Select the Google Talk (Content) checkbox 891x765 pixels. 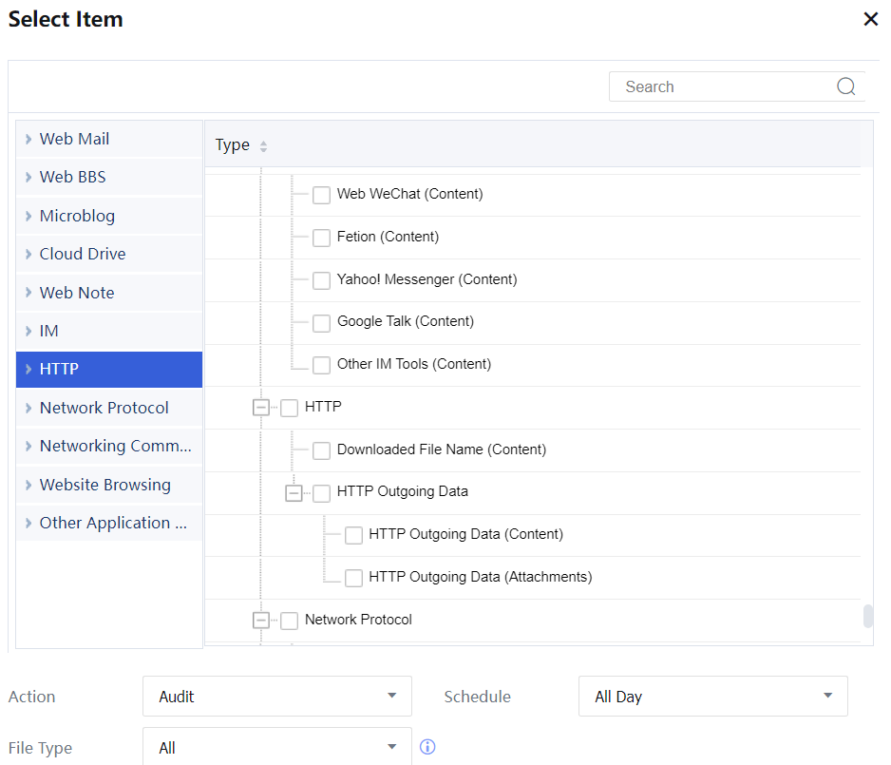coord(322,322)
